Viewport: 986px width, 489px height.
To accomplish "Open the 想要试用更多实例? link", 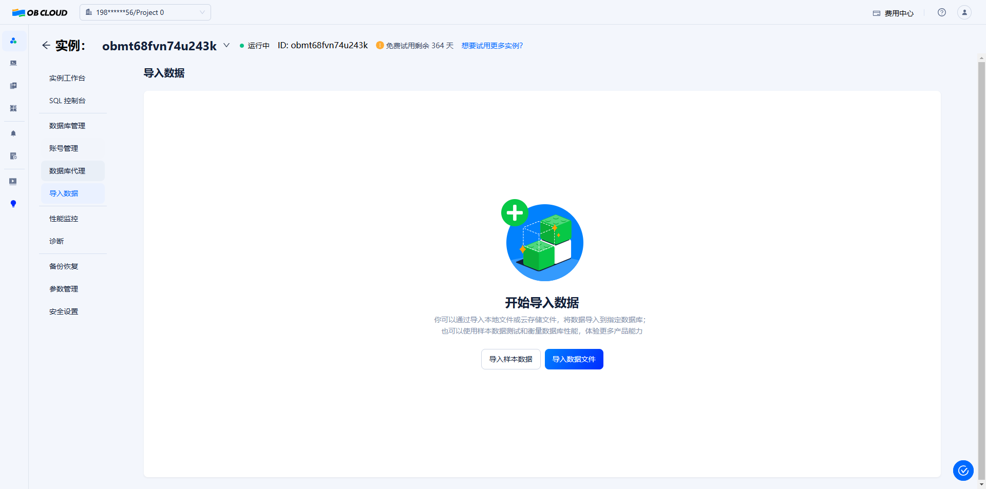I will pos(491,45).
